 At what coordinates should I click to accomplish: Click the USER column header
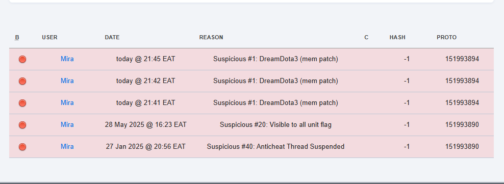49,38
